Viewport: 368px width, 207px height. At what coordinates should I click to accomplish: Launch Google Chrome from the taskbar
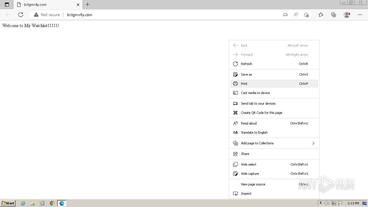[x=52, y=203]
